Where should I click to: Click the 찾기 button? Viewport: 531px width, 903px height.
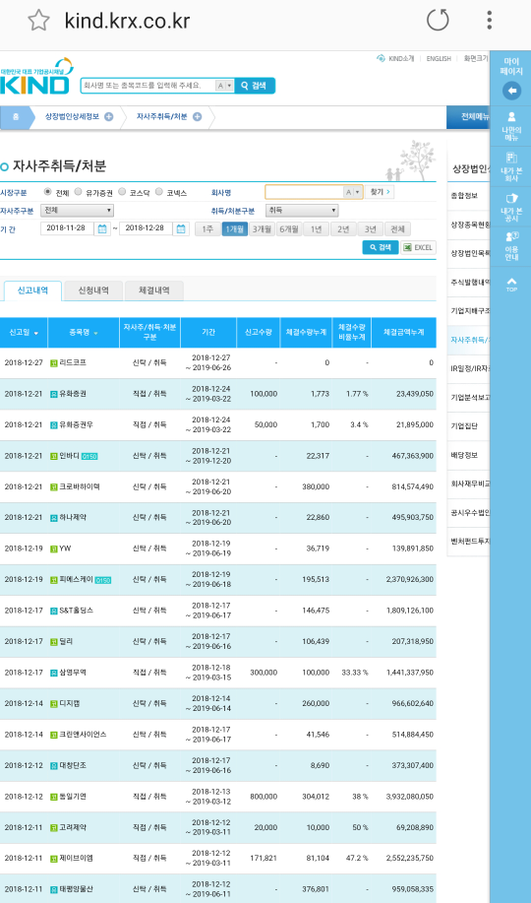380,192
